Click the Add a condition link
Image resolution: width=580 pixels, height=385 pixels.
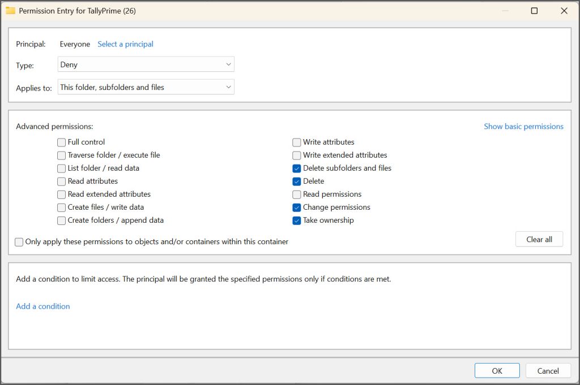pyautogui.click(x=42, y=306)
